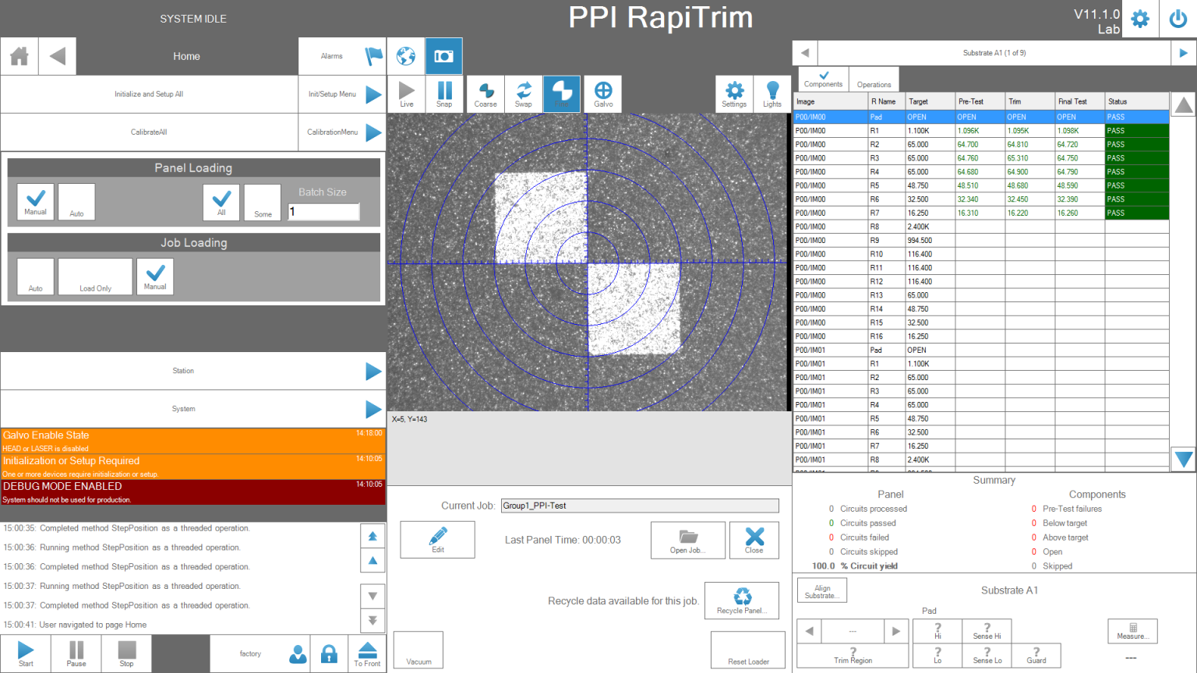Edit the Batch Size value field
Image resolution: width=1197 pixels, height=673 pixels.
[323, 211]
